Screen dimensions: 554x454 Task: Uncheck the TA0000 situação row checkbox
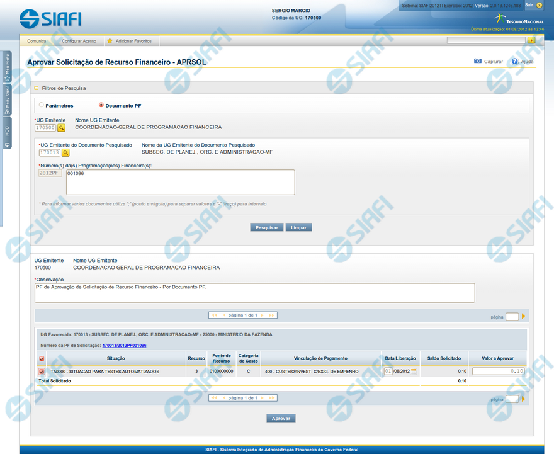click(42, 372)
